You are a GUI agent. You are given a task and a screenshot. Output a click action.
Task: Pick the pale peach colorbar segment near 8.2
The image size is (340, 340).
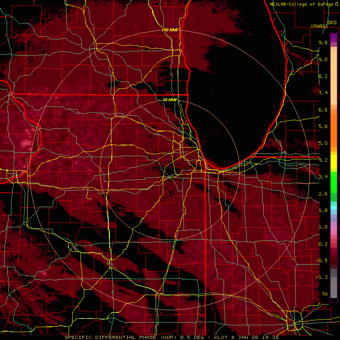pos(334,78)
